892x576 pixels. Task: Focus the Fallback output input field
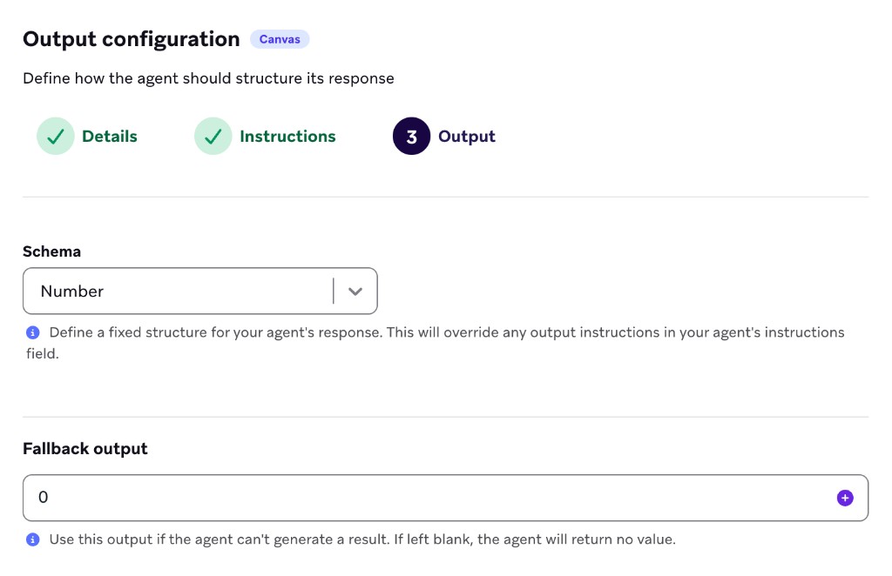click(x=445, y=498)
